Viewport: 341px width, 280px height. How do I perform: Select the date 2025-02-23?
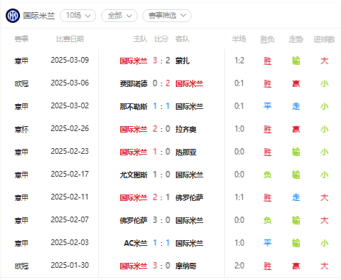pos(70,151)
